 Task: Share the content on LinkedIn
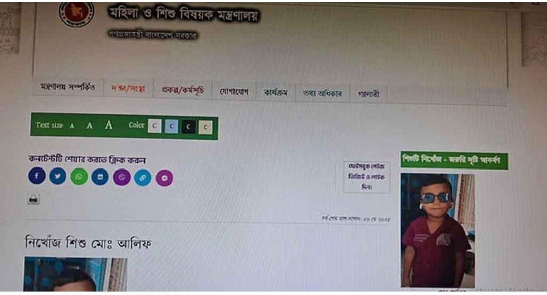[100, 177]
